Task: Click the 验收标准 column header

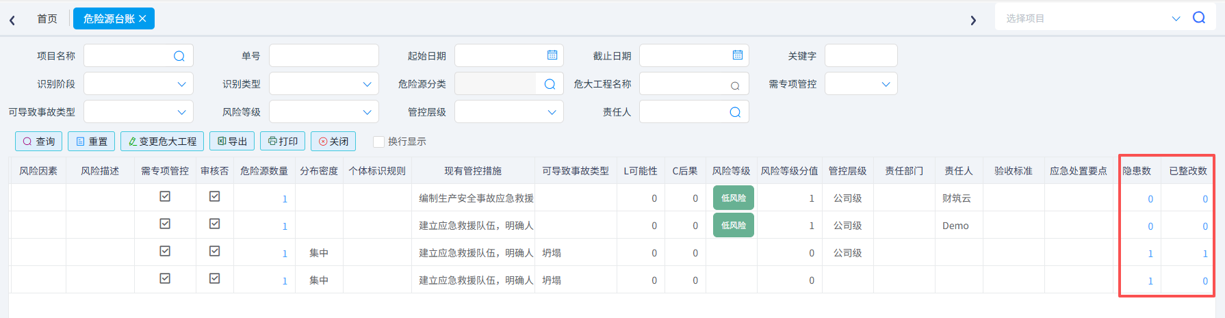Action: (x=1014, y=171)
